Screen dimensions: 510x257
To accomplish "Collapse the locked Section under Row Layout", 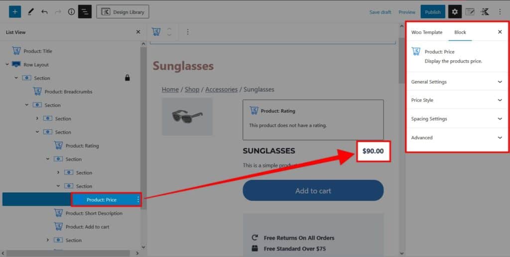I will coord(16,78).
